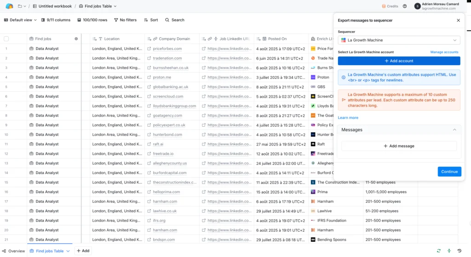Open the Default view dropdown
The width and height of the screenshot is (471, 257).
tap(21, 20)
